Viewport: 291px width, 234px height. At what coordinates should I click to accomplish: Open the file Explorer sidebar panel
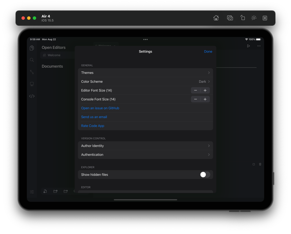pos(32,48)
